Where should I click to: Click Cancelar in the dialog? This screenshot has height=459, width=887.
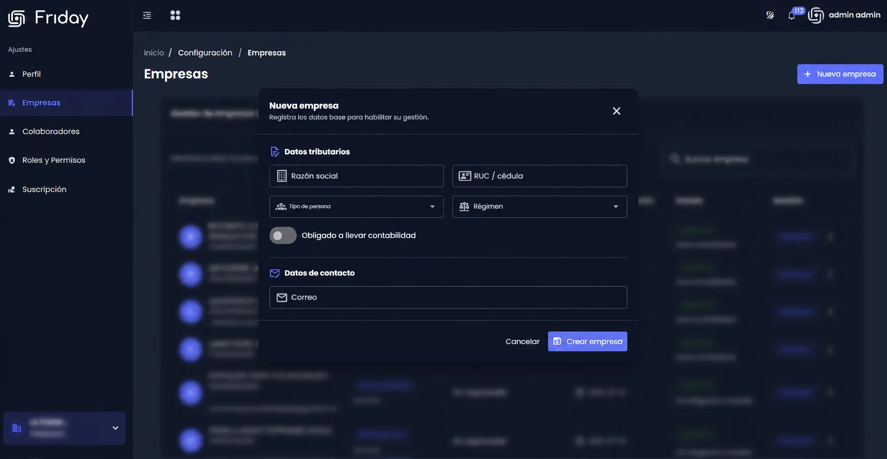point(522,341)
